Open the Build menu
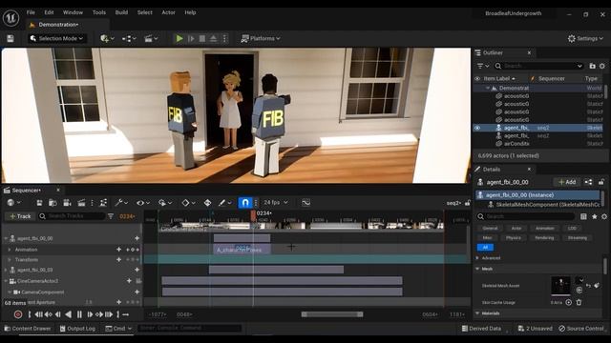 click(121, 12)
